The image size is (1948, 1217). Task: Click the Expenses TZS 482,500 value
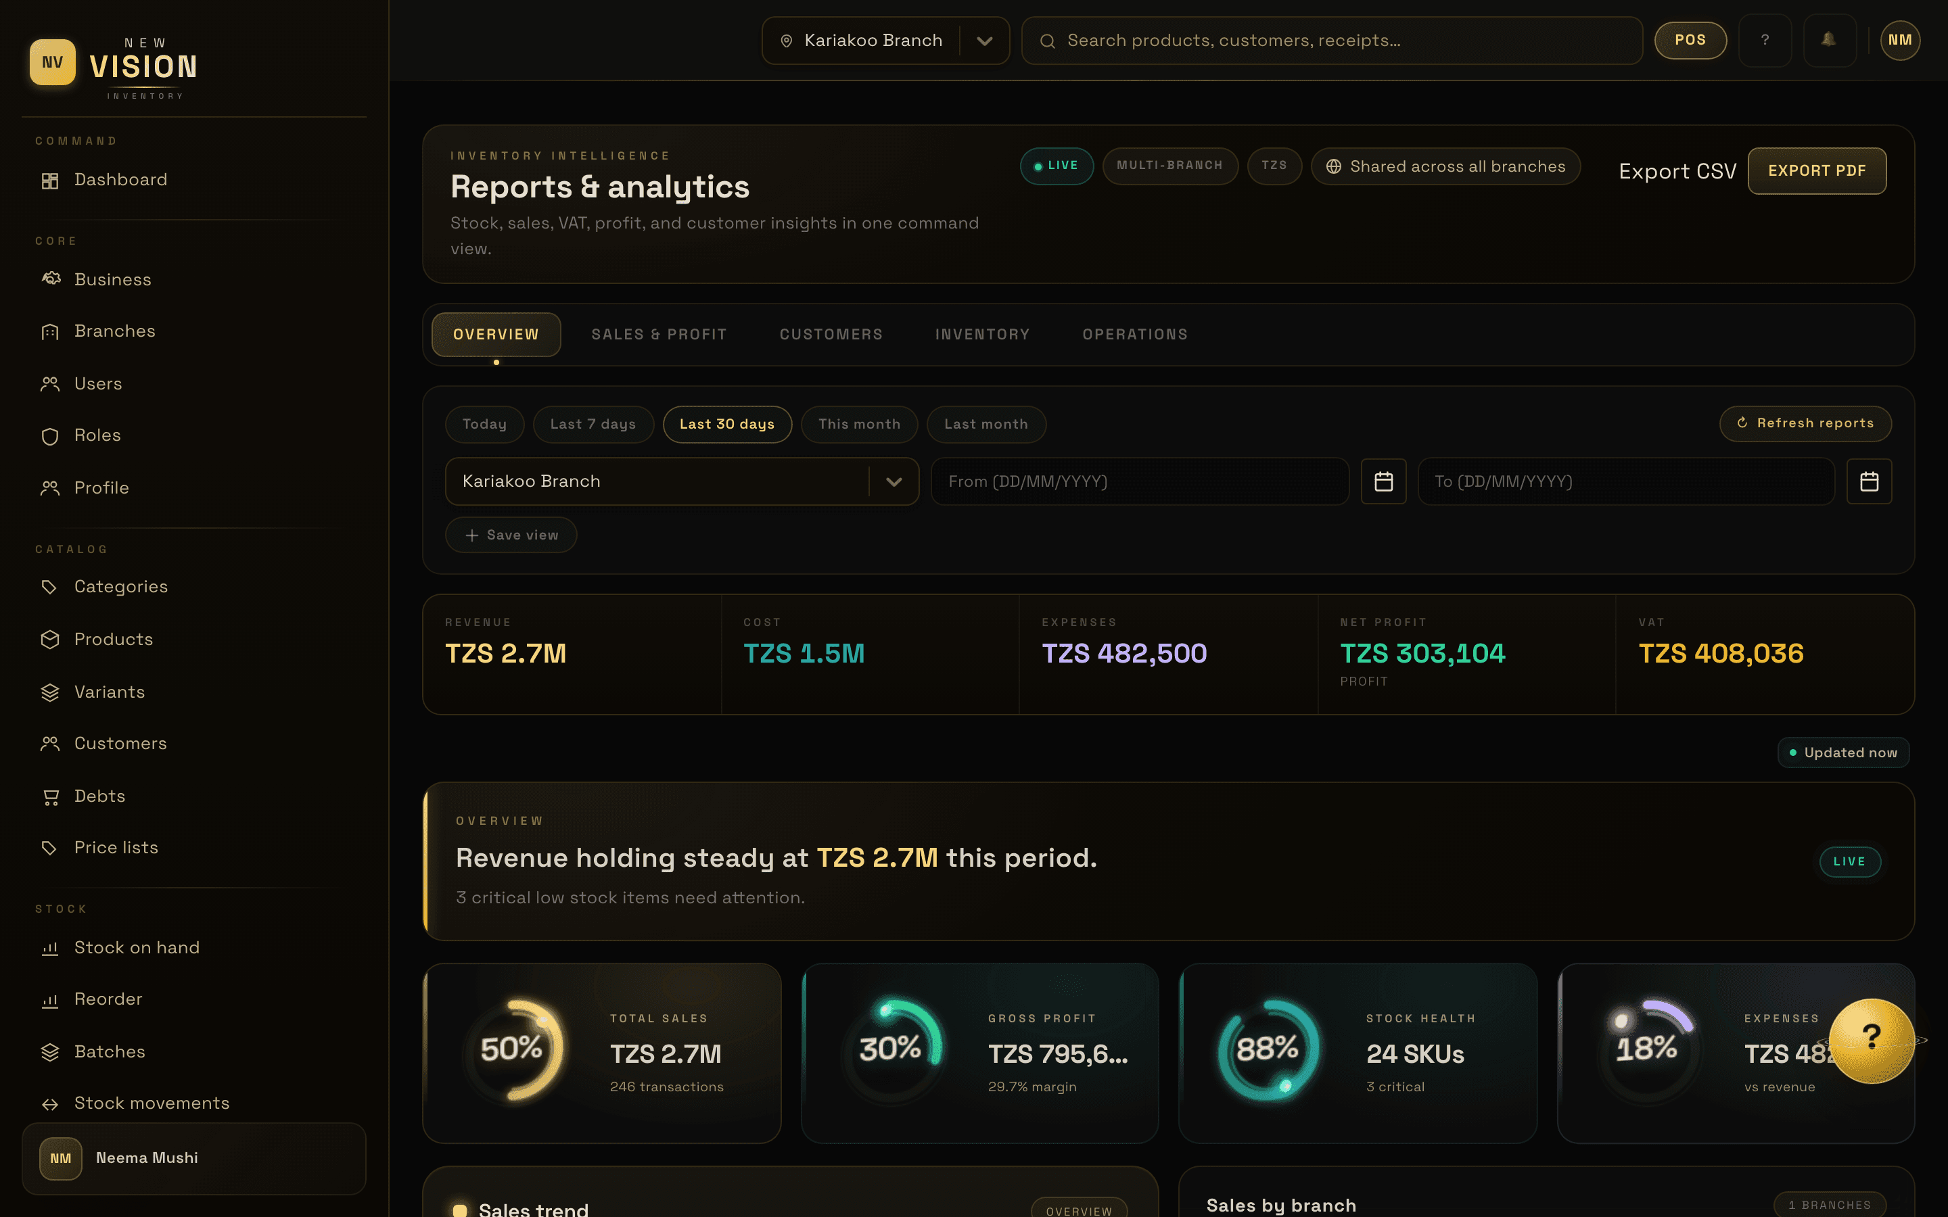click(1125, 654)
